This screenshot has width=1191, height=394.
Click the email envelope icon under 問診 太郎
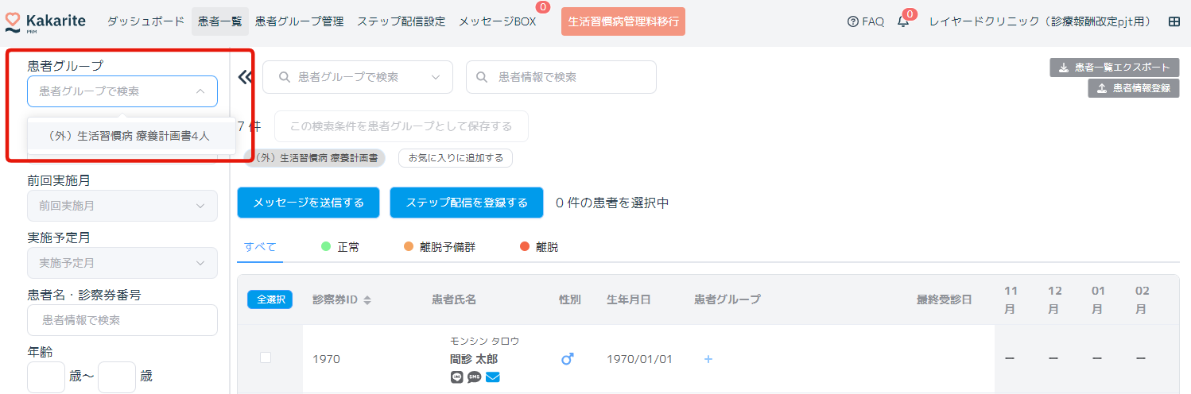click(x=493, y=377)
